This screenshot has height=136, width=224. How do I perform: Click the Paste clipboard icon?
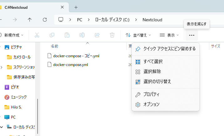pyautogui.click(x=67, y=35)
